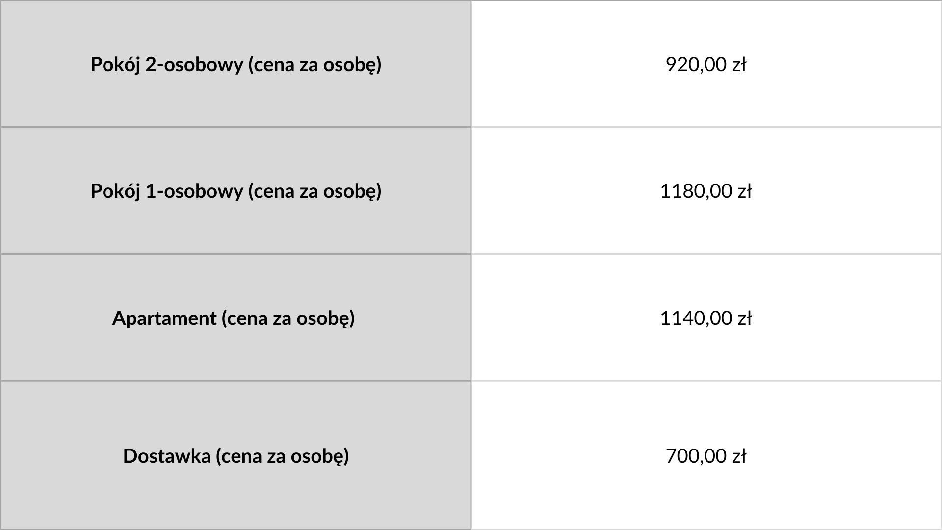Click the 700,00 zł price cell

click(x=706, y=455)
